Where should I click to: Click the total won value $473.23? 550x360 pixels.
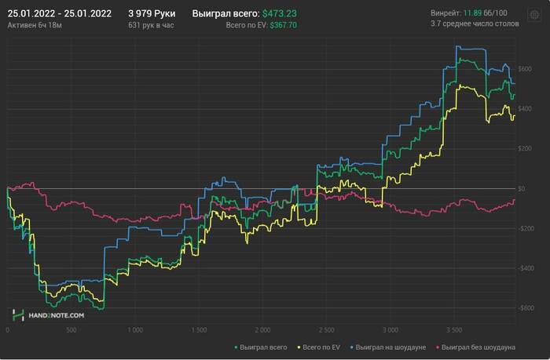(279, 13)
